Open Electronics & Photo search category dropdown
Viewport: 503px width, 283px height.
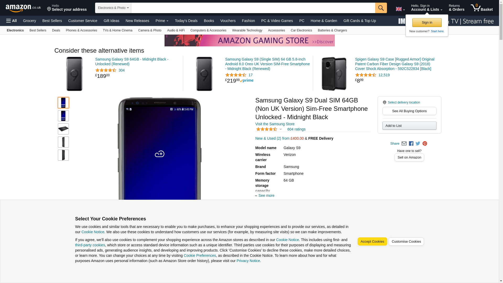[x=113, y=8]
